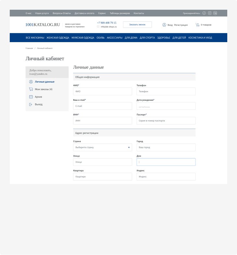Focus the ФИО input field
The width and height of the screenshot is (237, 255).
[103, 91]
